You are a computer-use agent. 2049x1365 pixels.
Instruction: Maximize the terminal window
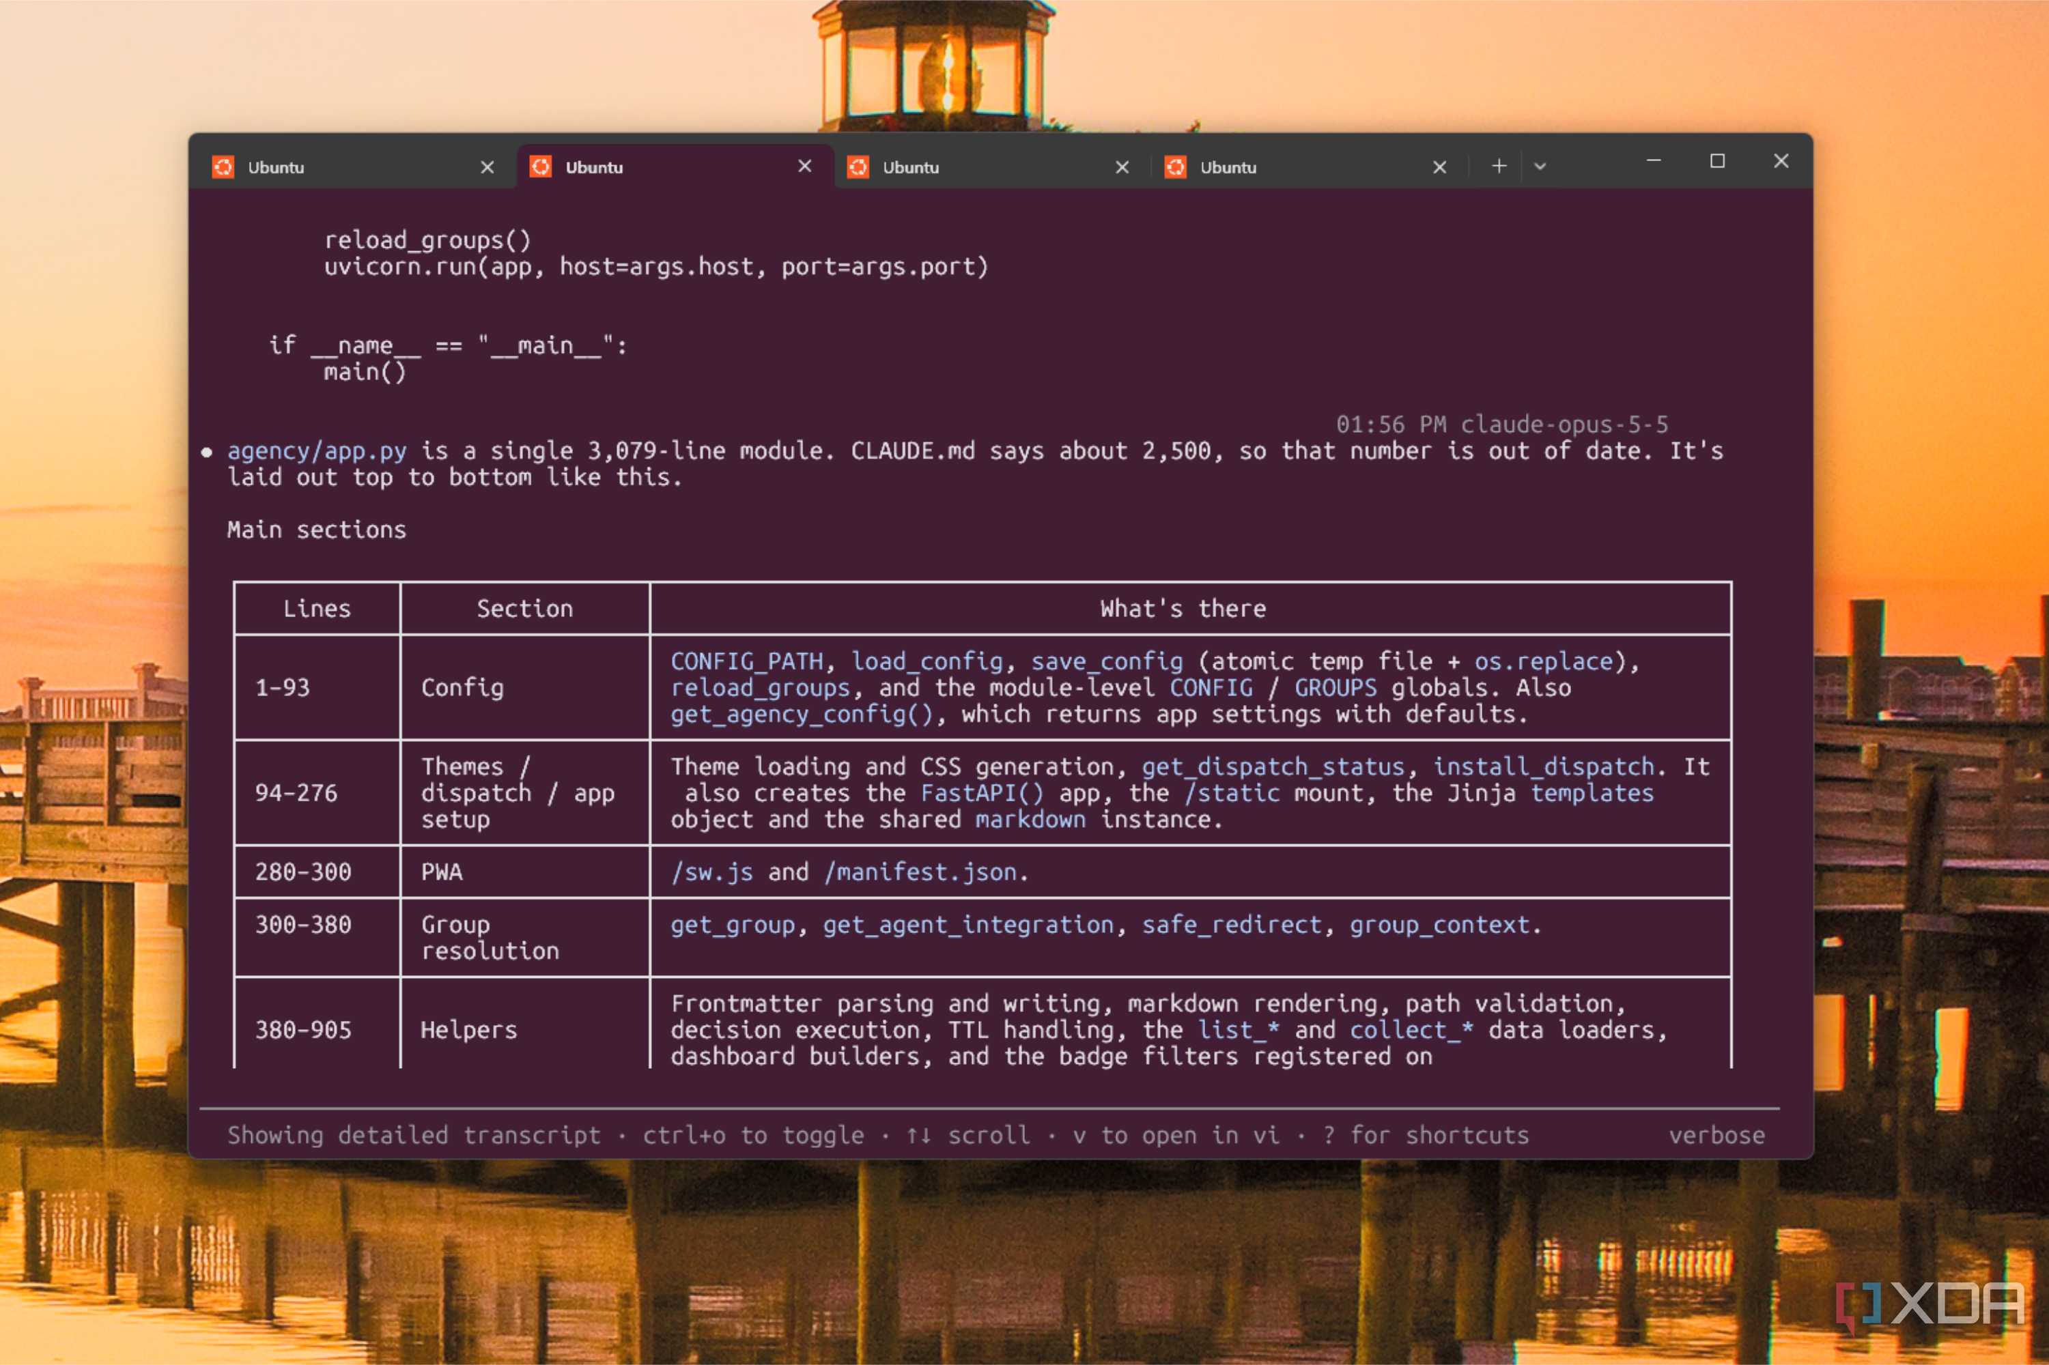(1717, 161)
